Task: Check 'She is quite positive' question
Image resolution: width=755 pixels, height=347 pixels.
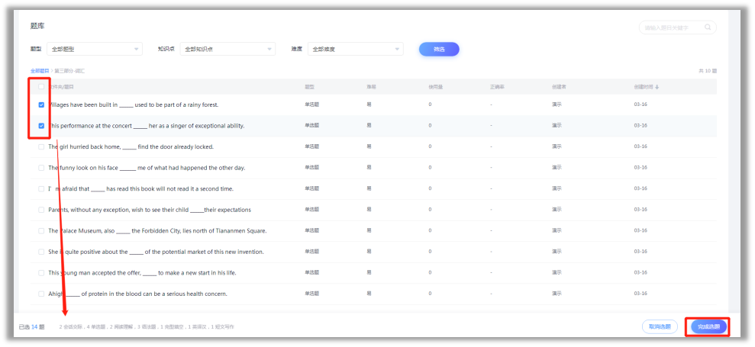Action: pos(41,252)
